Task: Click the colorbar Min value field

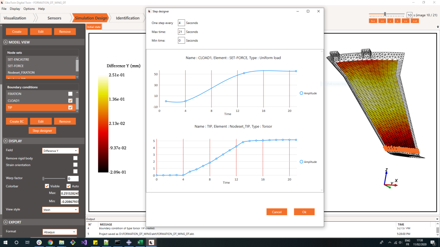Action: [x=70, y=202]
